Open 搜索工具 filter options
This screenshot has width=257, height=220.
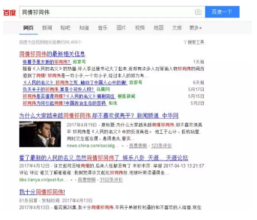point(194,42)
